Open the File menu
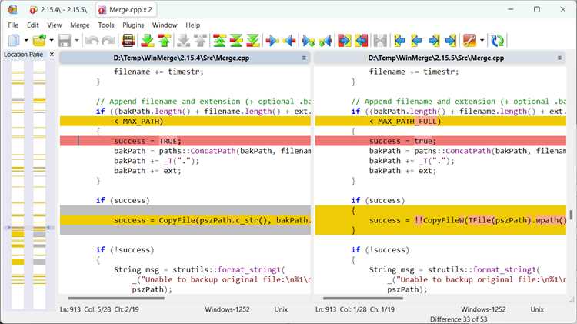The image size is (577, 324). point(13,25)
